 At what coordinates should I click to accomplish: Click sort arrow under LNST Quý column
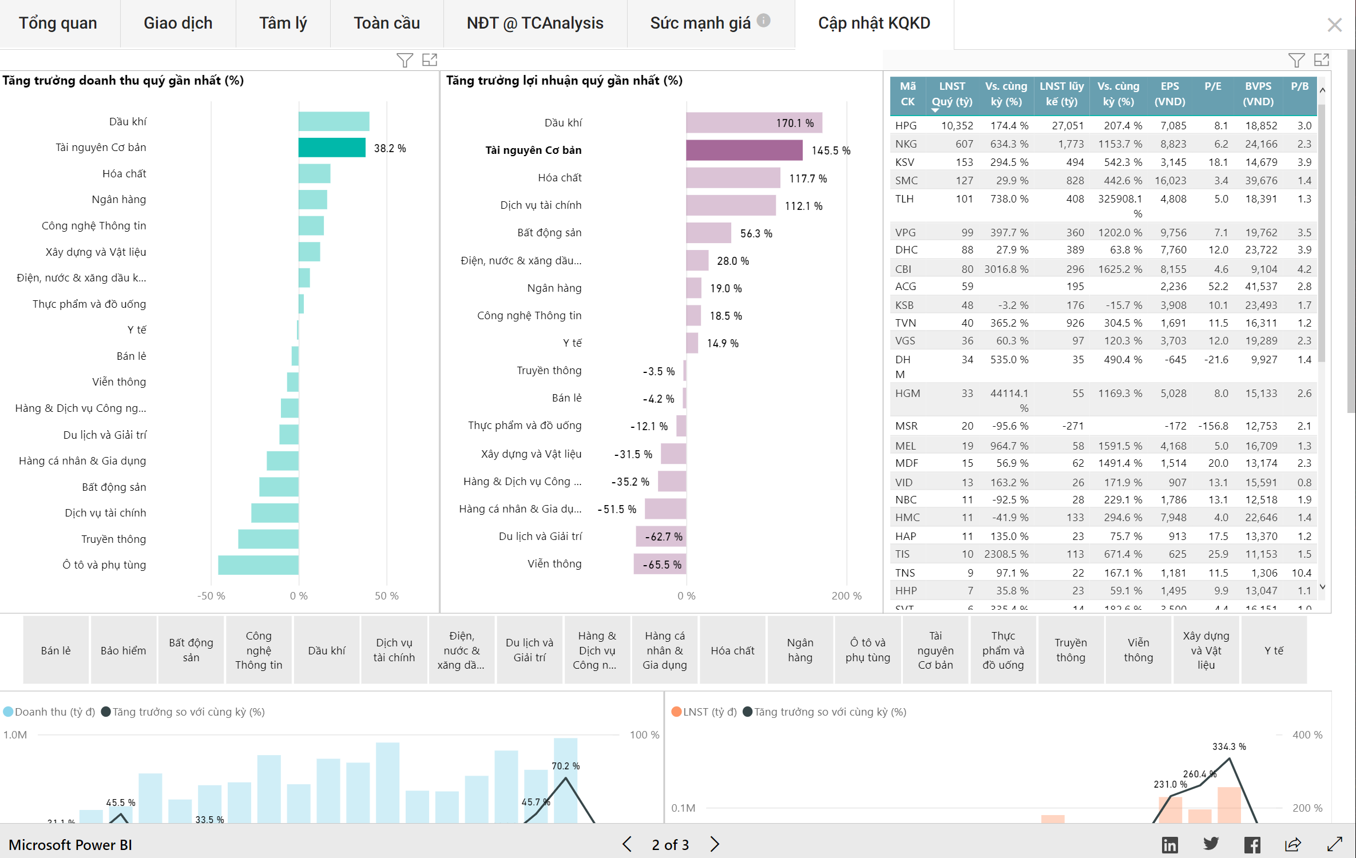click(x=935, y=110)
